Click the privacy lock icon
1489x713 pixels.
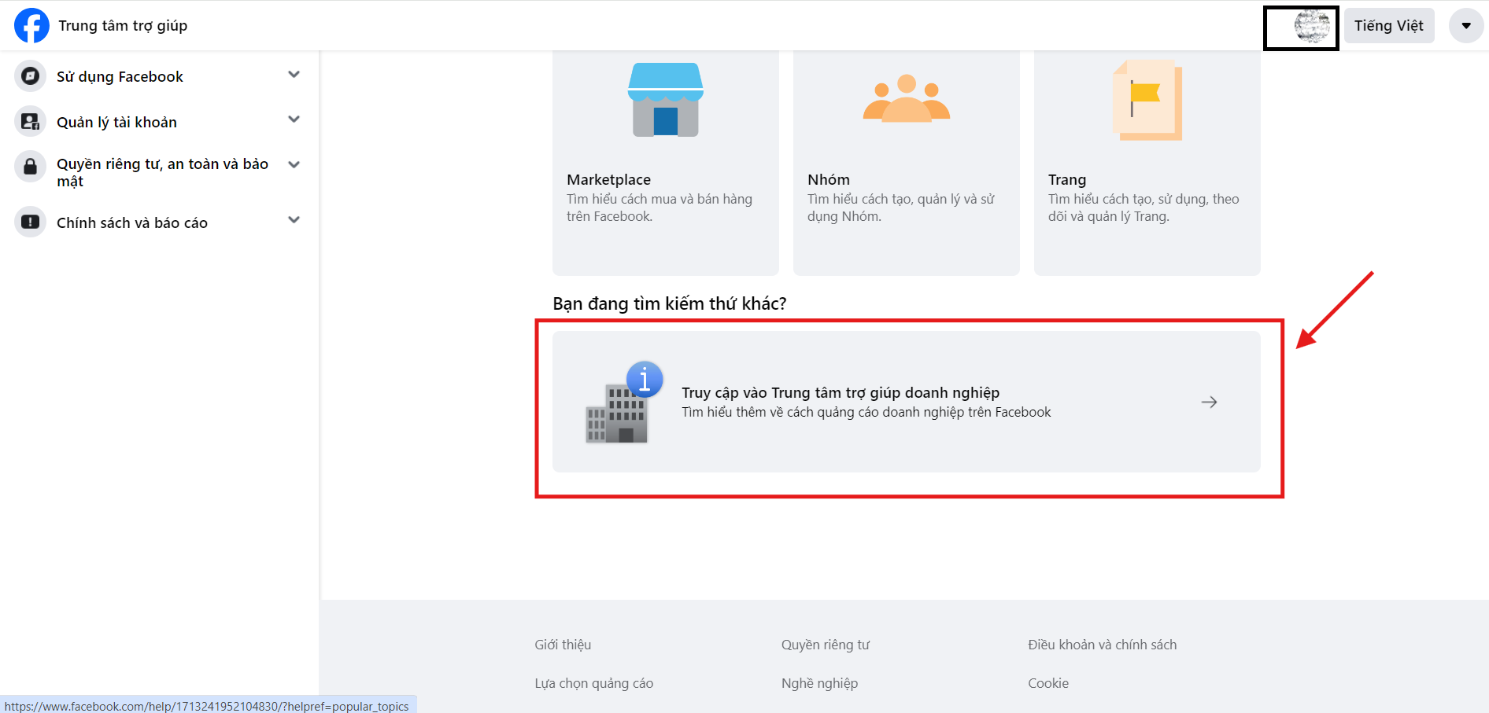pos(30,167)
